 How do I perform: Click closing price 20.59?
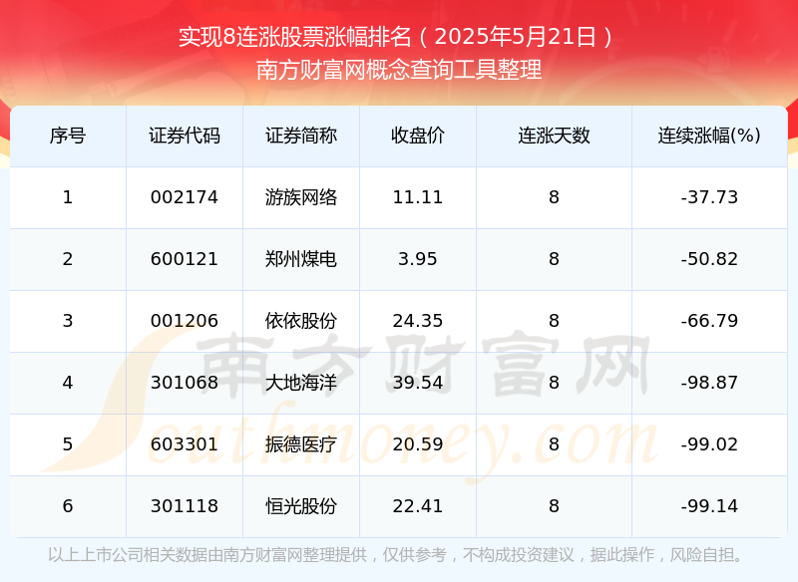tap(418, 444)
